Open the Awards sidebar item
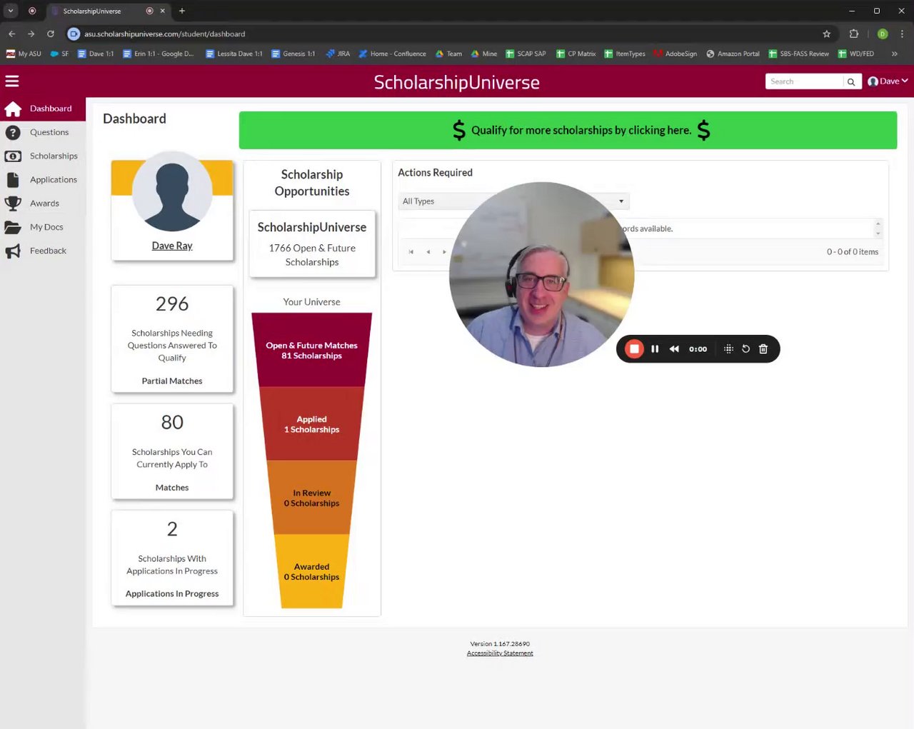This screenshot has width=914, height=729. (x=44, y=203)
